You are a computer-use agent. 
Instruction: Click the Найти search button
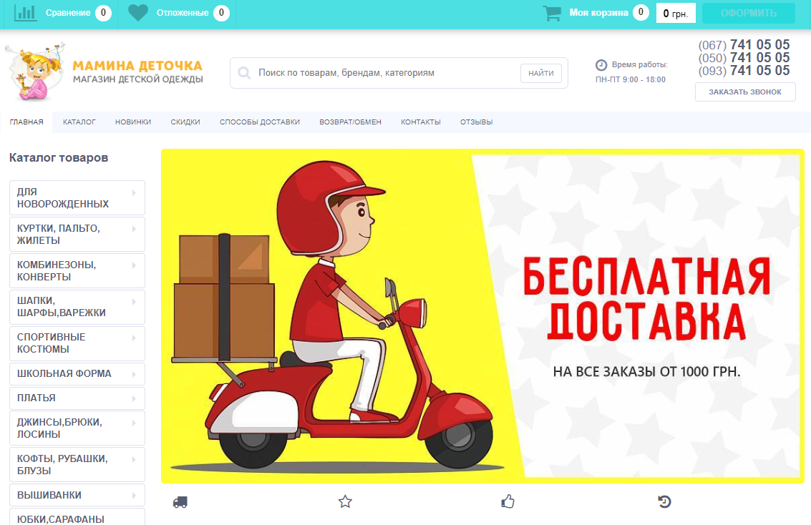pyautogui.click(x=541, y=74)
